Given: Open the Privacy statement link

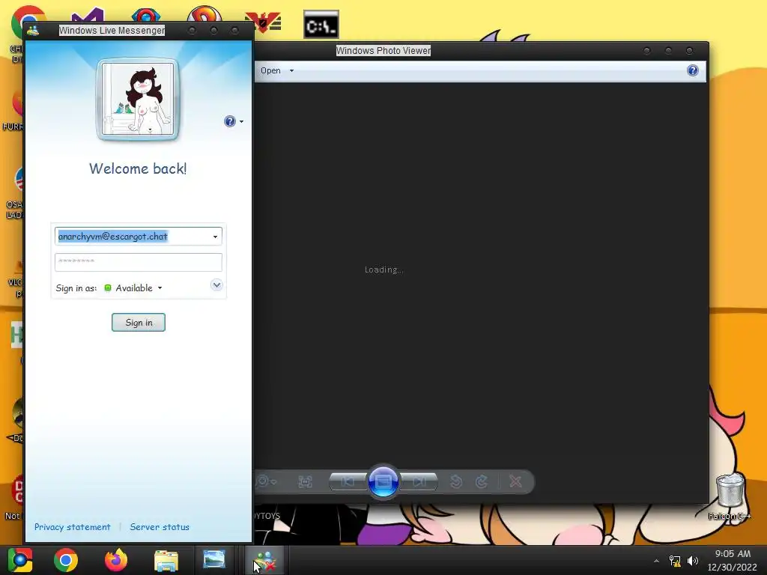Looking at the screenshot, I should point(73,527).
